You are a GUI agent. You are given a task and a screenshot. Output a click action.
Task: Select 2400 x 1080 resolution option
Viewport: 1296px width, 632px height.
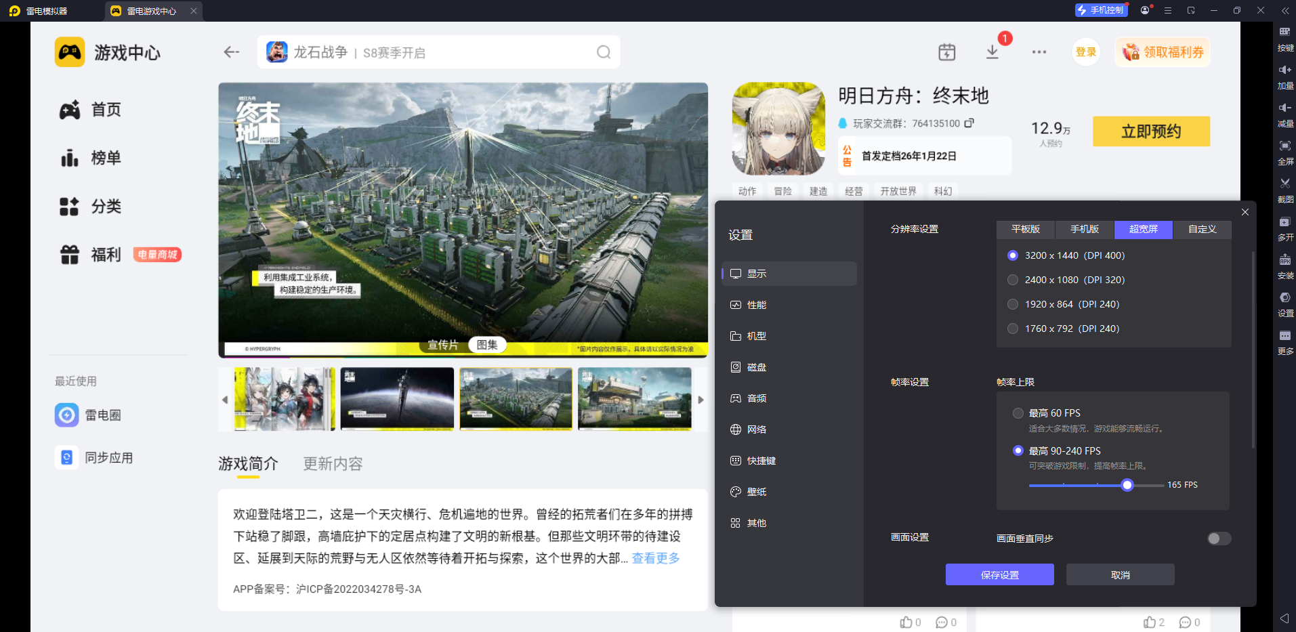[x=1013, y=280]
